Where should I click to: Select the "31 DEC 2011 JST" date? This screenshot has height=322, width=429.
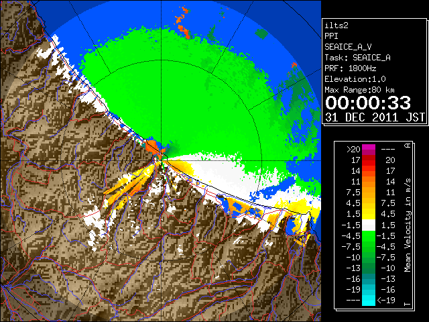click(x=375, y=117)
